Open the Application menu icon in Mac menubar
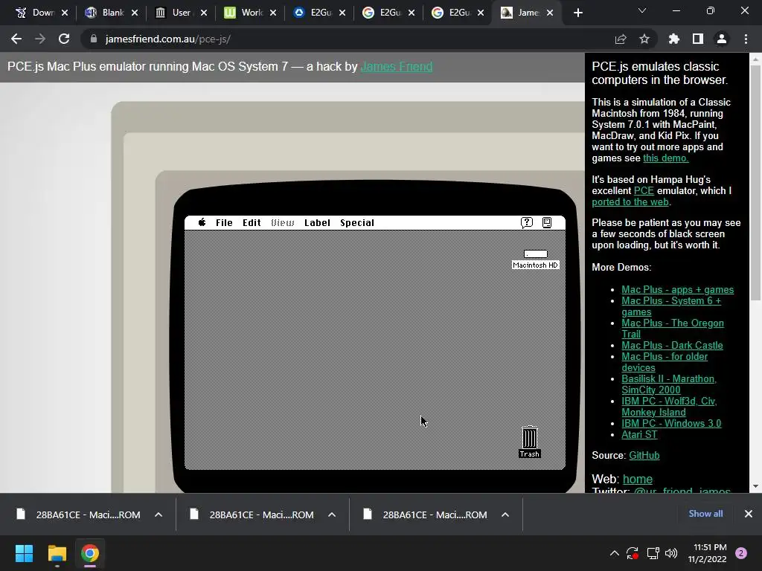 (547, 222)
